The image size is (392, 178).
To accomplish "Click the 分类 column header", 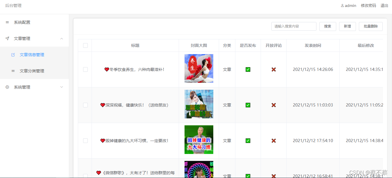I will pos(227,45).
